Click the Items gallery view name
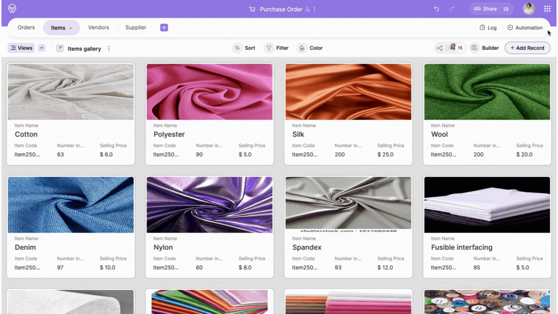This screenshot has width=558, height=314. [84, 49]
